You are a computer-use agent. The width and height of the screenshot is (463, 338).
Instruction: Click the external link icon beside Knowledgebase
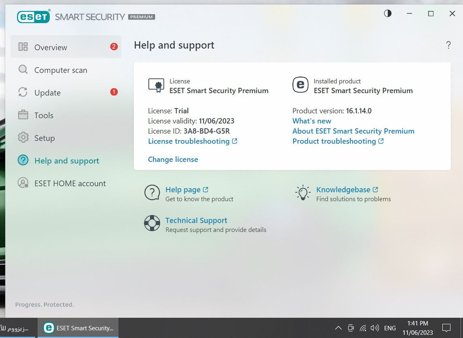click(x=375, y=190)
